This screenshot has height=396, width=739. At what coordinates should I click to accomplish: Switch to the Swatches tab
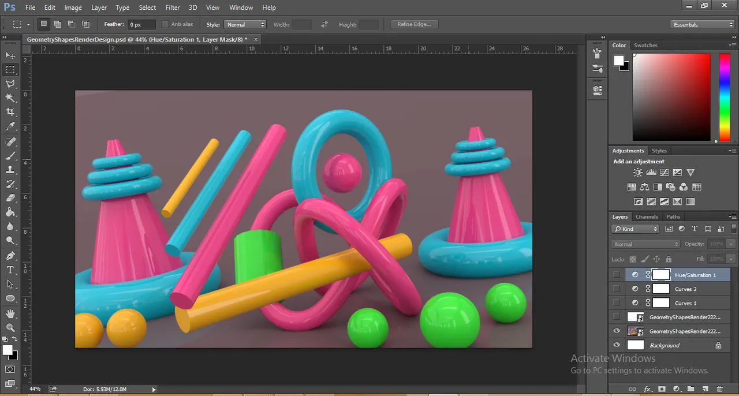click(645, 45)
